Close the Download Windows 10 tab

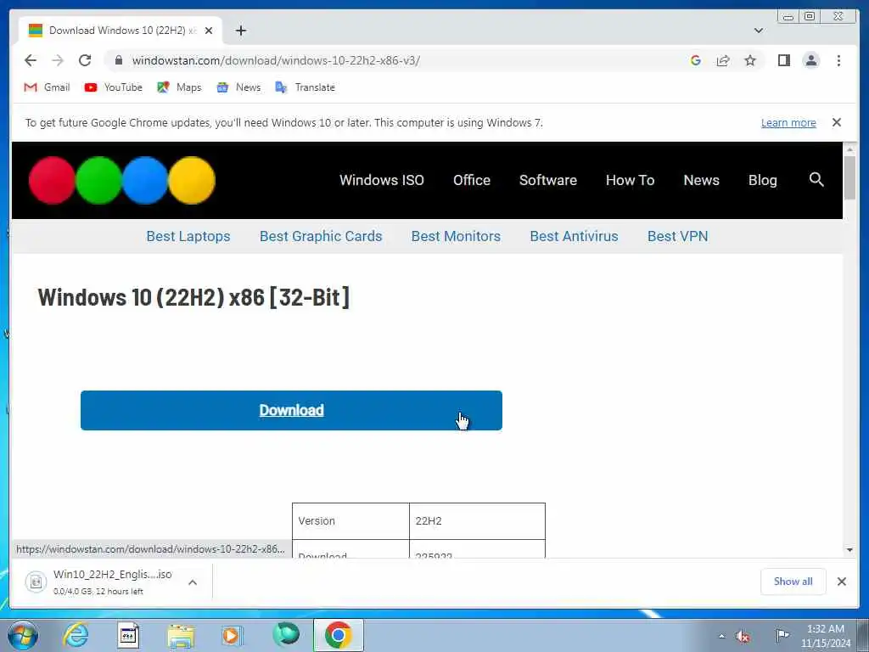click(209, 31)
